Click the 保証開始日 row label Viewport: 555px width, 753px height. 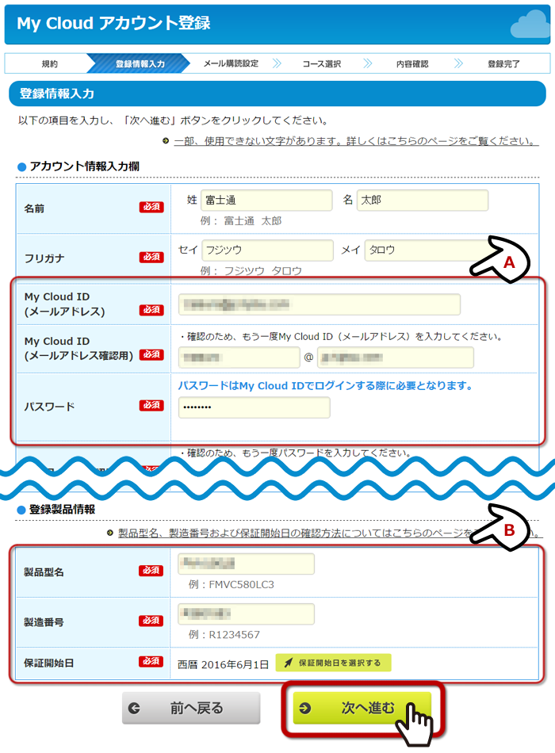[x=49, y=663]
